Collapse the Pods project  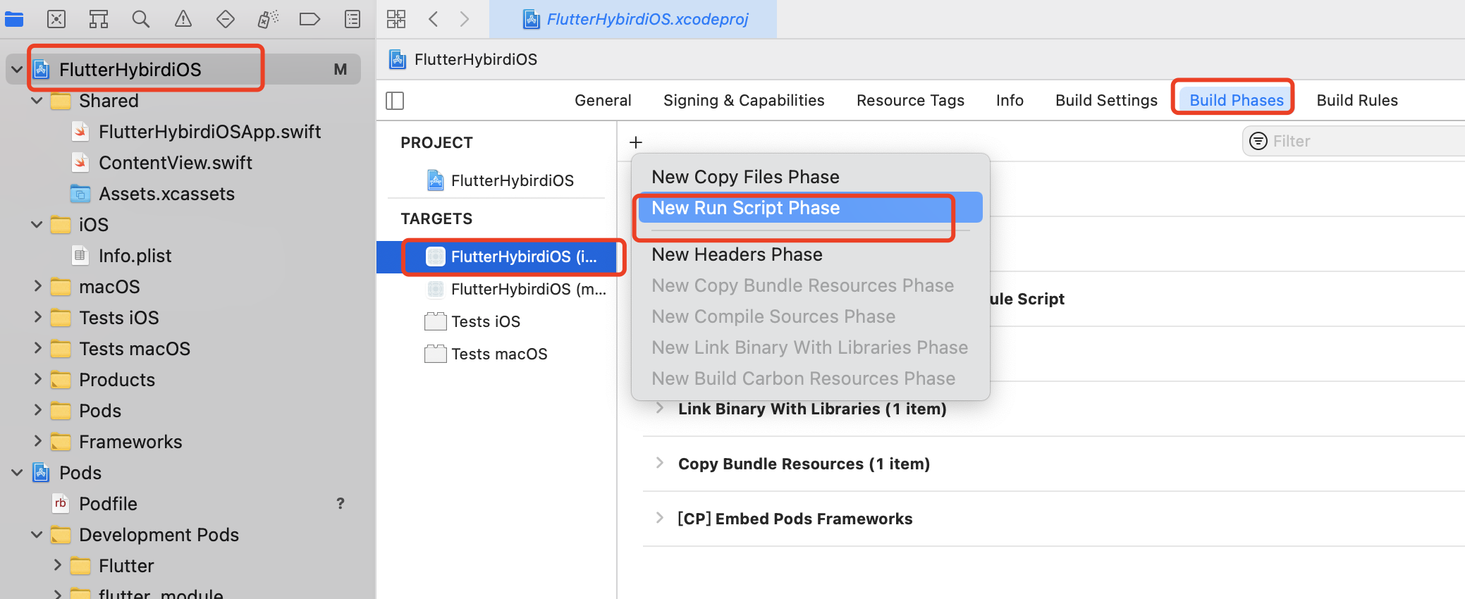[x=17, y=472]
